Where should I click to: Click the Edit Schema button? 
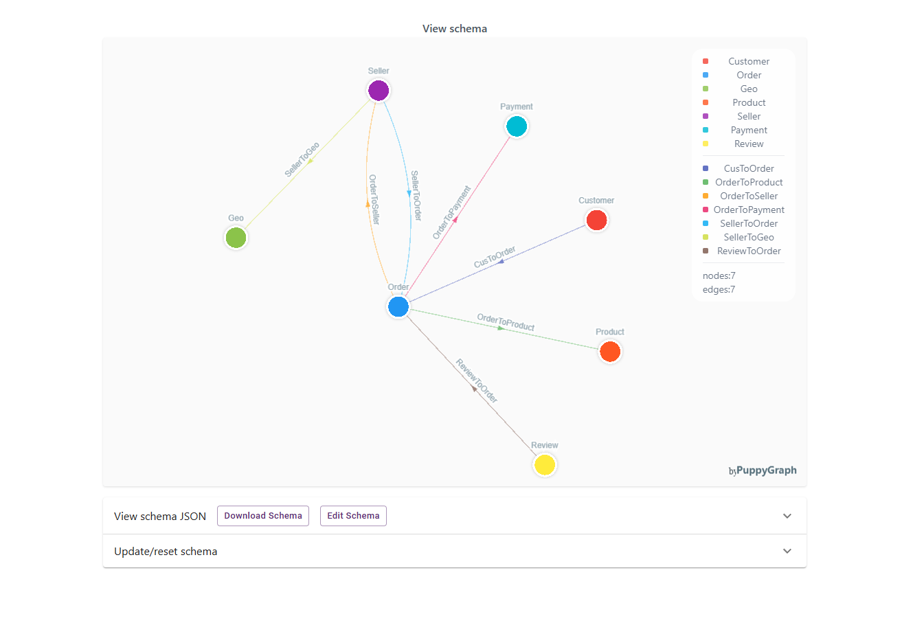click(x=353, y=516)
